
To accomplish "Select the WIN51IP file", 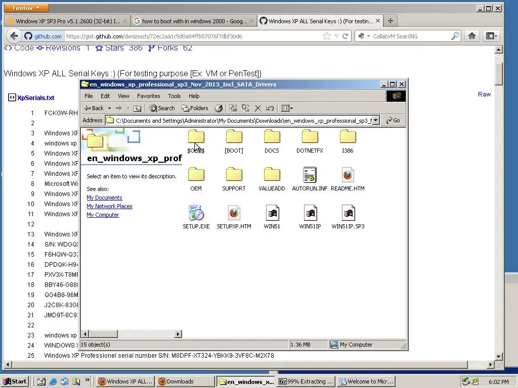I will point(310,217).
